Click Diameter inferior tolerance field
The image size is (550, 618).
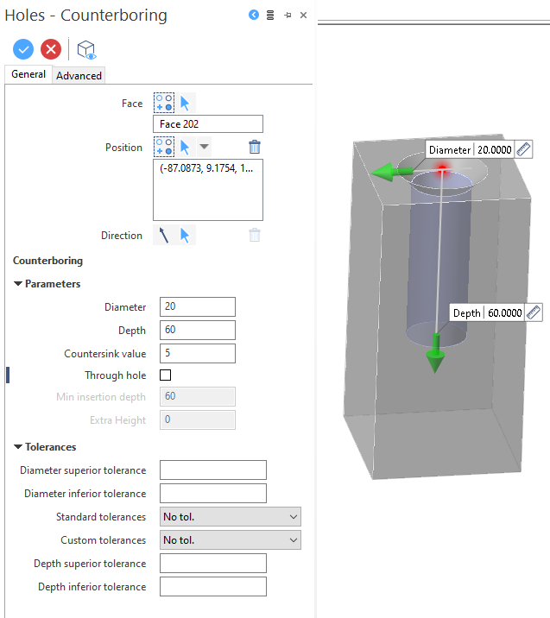(213, 493)
